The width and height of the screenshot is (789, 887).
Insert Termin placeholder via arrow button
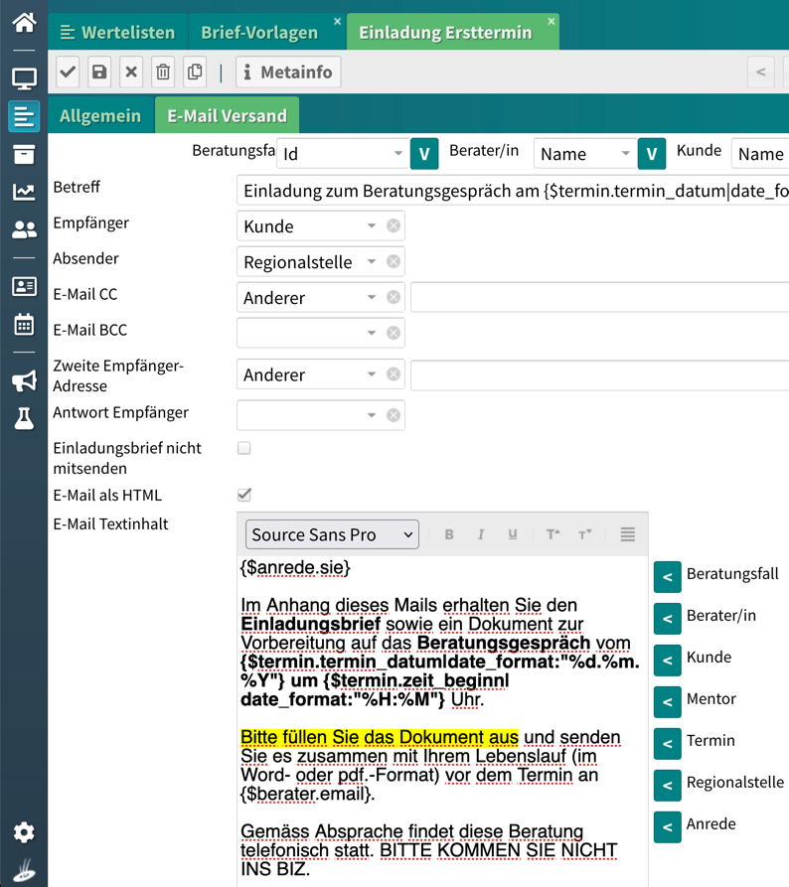pyautogui.click(x=668, y=741)
